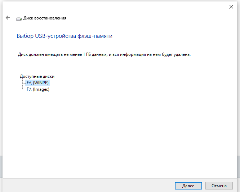Click the recovery drive icon beside the title
Screen dimensions: 240x192
pos(19,18)
